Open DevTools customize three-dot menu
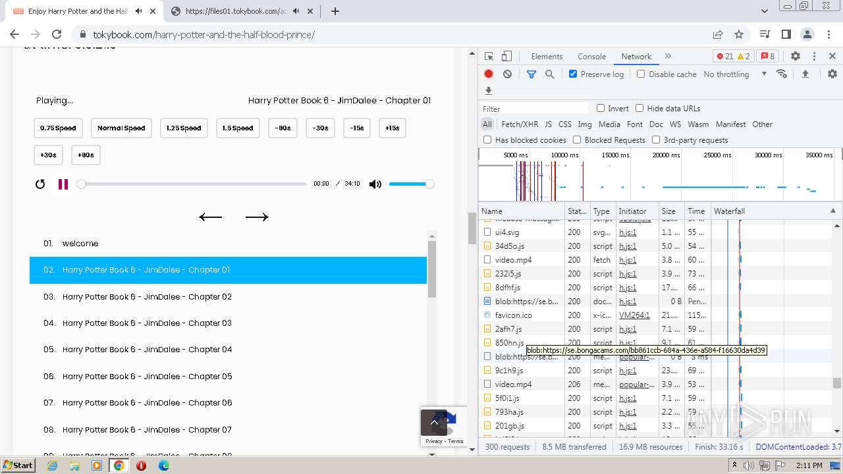 coord(814,57)
